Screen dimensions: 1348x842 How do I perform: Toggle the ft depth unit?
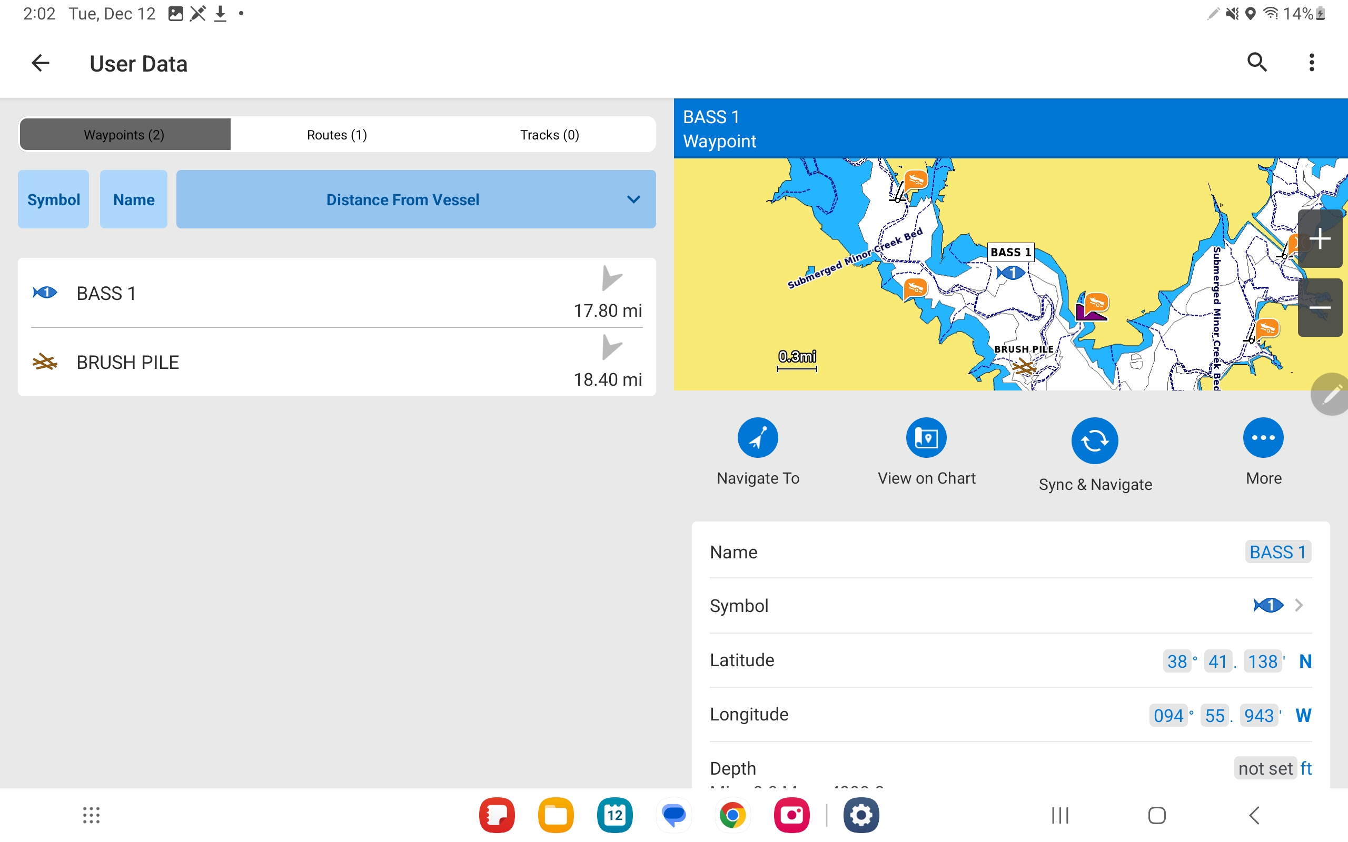point(1306,768)
